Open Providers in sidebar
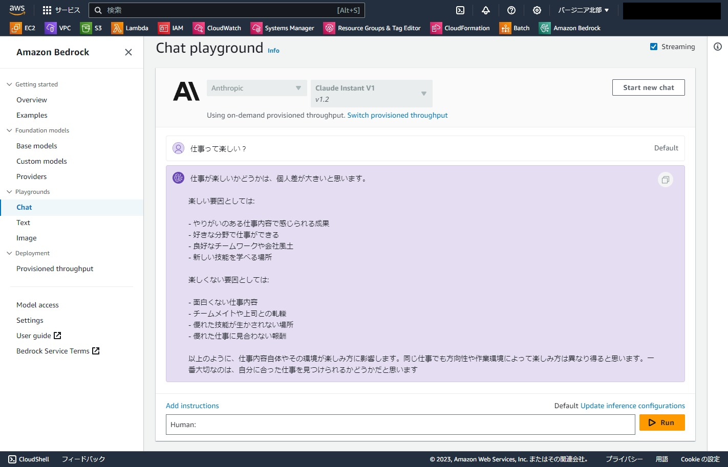 31,176
